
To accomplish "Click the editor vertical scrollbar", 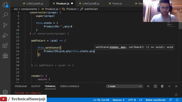I will point(180,26).
